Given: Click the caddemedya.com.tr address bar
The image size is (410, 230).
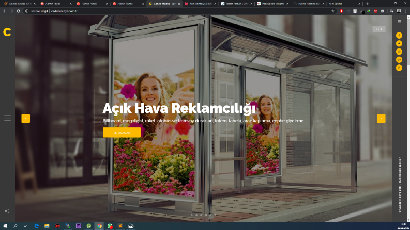Looking at the screenshot, I should [178, 11].
